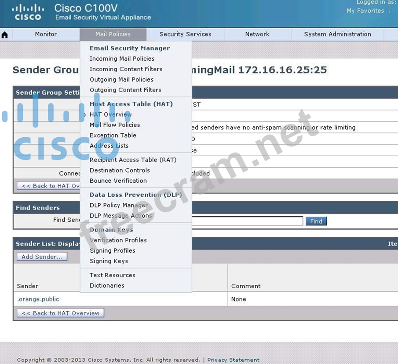Image resolution: width=398 pixels, height=364 pixels.
Task: Click the Home icon in navigation bar
Action: (x=5, y=35)
